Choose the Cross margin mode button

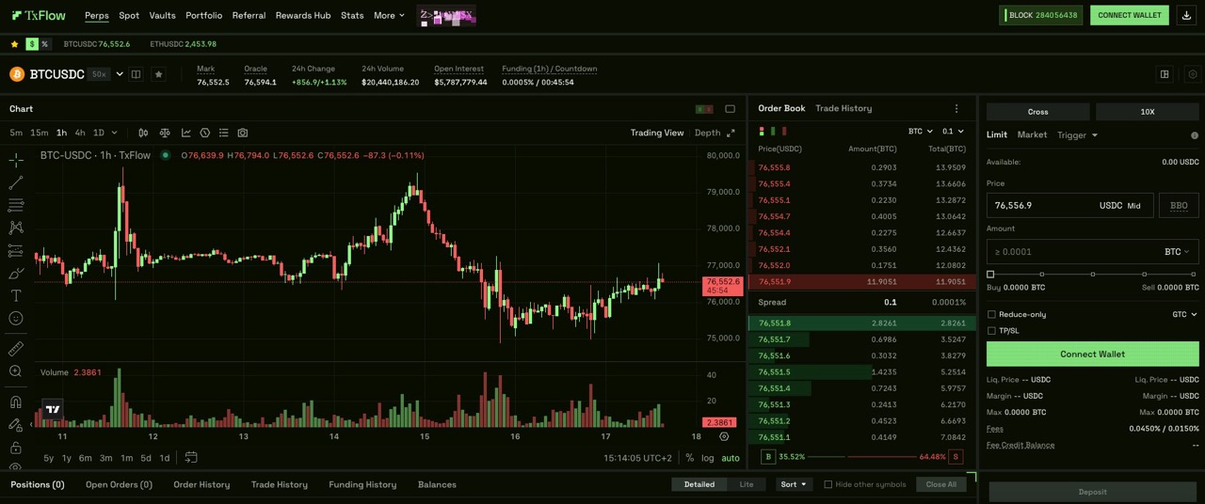[1037, 112]
